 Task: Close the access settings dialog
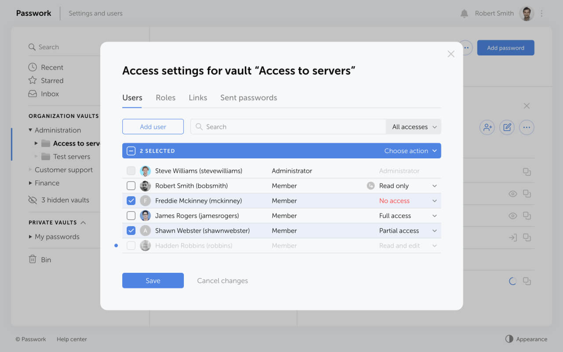point(451,54)
